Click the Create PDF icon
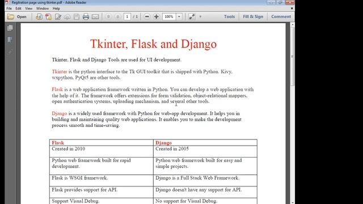Screen dimensions: 363x204 click(48, 16)
